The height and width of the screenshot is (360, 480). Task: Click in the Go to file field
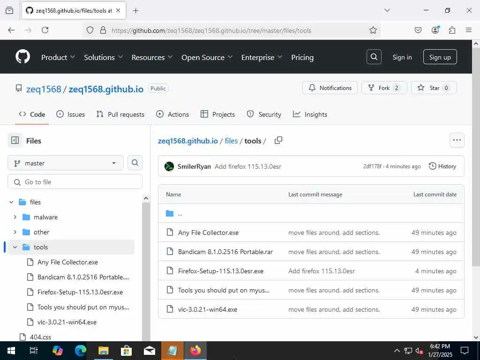(x=75, y=182)
